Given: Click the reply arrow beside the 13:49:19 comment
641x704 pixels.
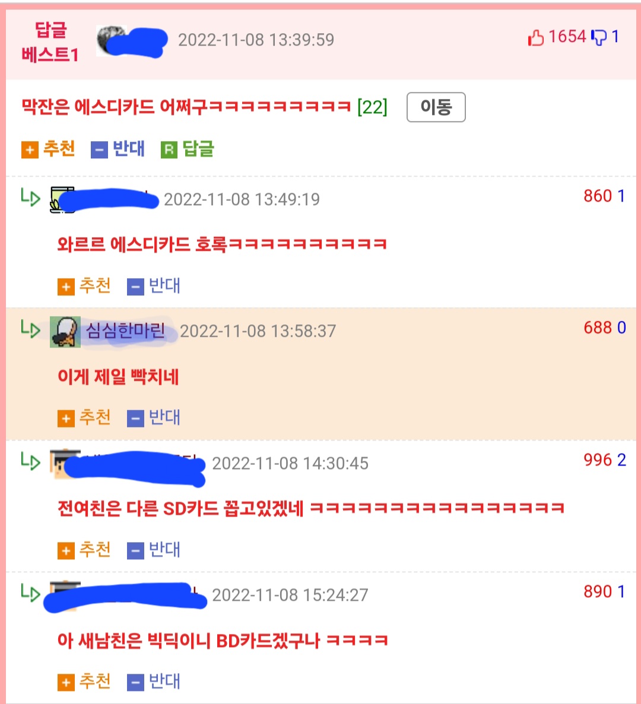Looking at the screenshot, I should point(30,197).
